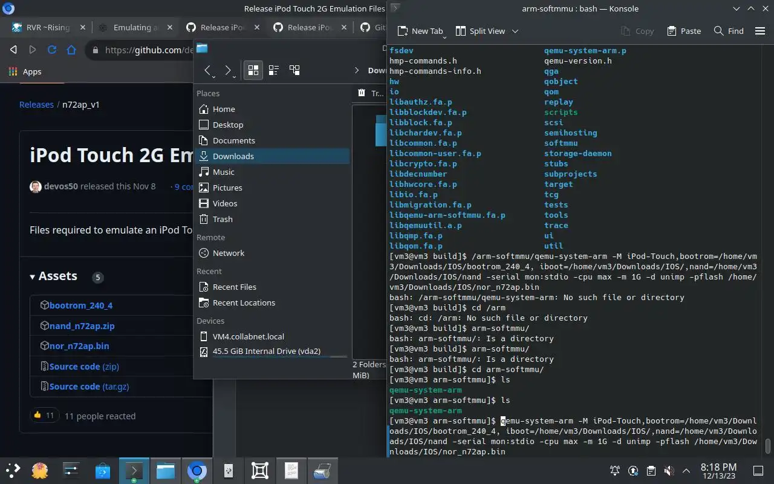The image size is (774, 484).
Task: Switch to the Emulating browser tab
Action: pos(136,27)
